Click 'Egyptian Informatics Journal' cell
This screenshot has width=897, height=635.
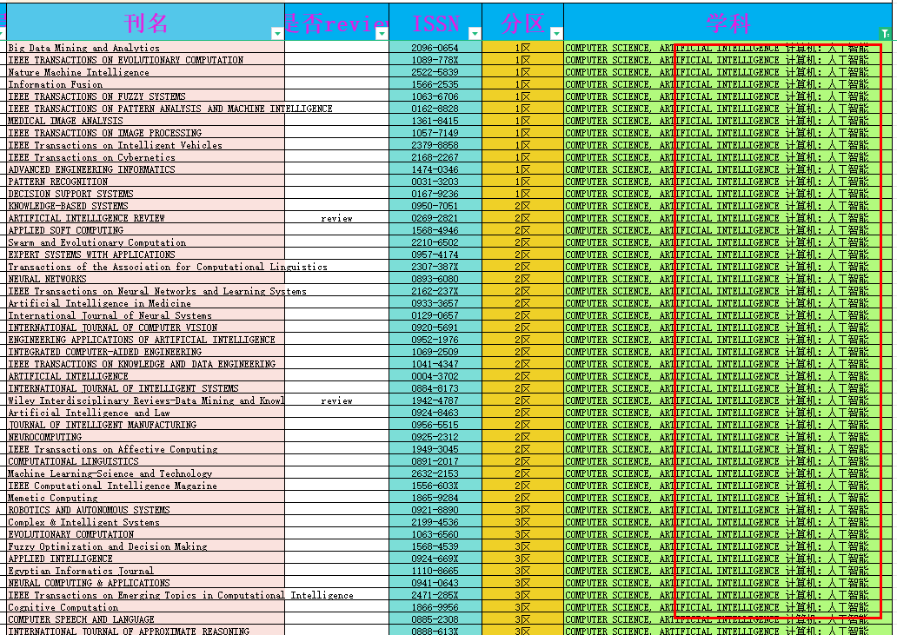[145, 571]
